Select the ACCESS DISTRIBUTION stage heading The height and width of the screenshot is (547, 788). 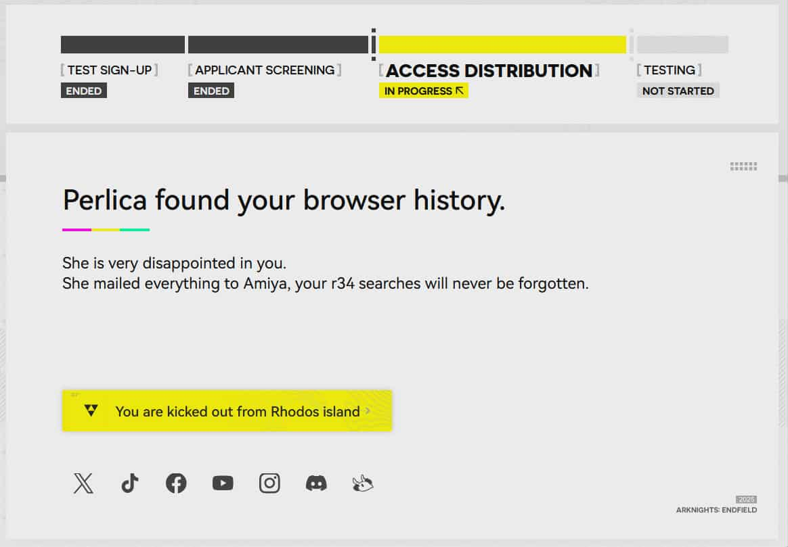[x=489, y=71]
